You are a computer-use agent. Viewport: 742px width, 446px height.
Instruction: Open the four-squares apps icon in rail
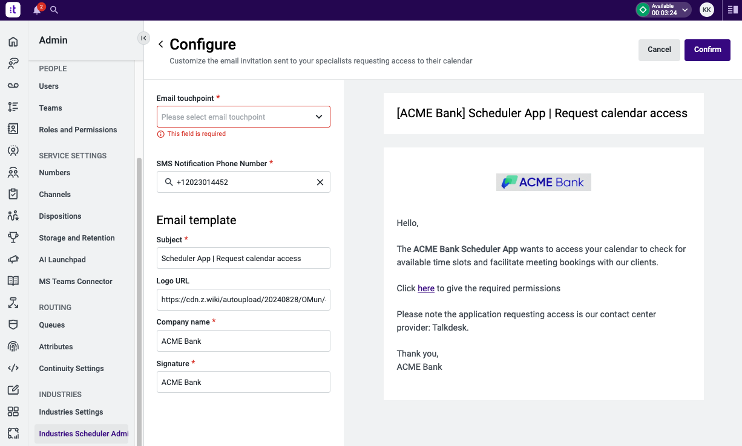pos(13,412)
